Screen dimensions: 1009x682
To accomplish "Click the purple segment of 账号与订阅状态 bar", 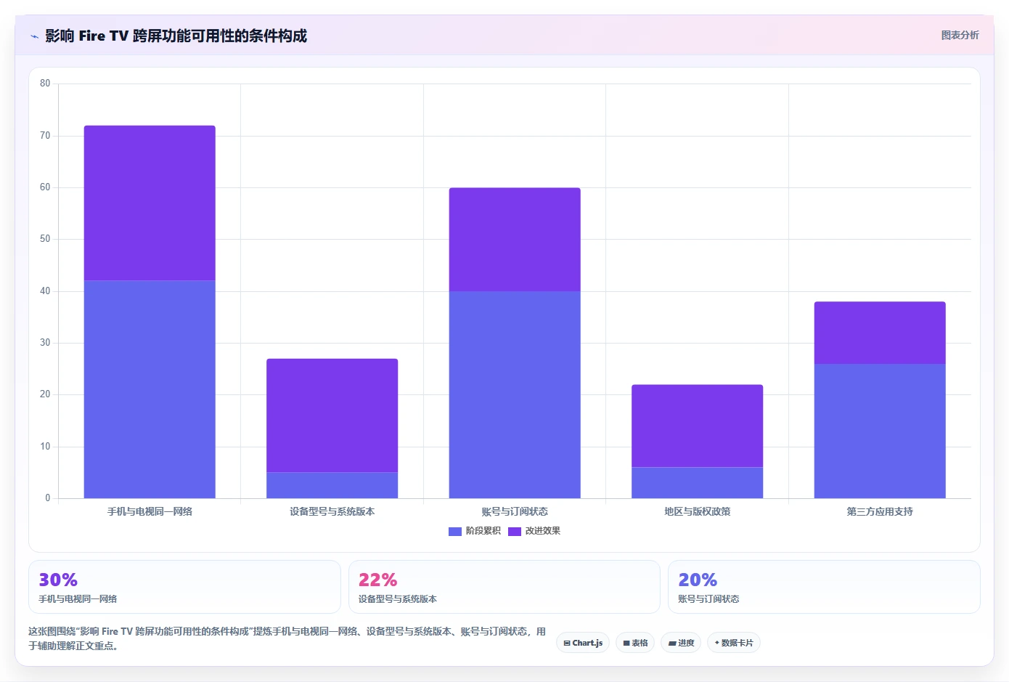I will click(515, 240).
